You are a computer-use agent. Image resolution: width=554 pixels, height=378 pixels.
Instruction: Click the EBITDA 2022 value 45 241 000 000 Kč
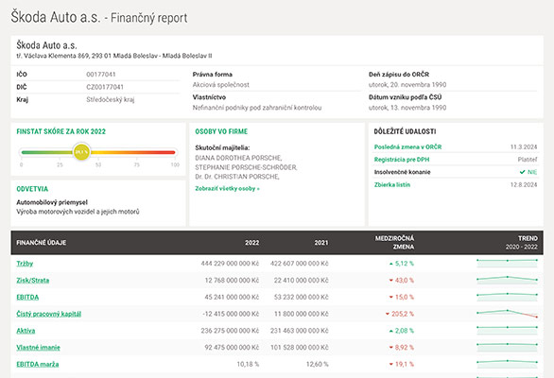pos(232,297)
